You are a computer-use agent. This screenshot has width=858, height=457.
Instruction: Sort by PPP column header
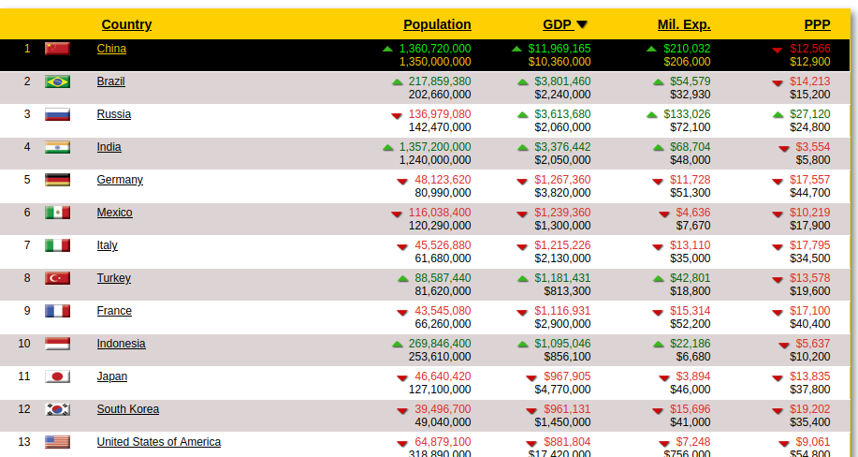click(x=817, y=24)
